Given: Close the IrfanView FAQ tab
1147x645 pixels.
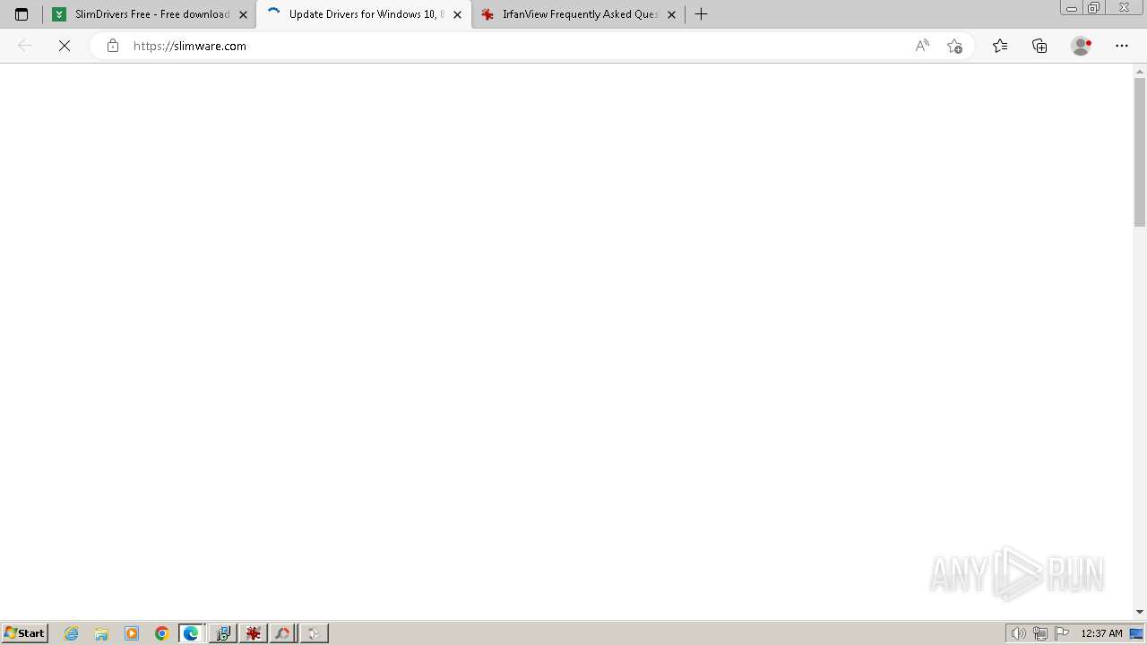Looking at the screenshot, I should click(x=671, y=14).
